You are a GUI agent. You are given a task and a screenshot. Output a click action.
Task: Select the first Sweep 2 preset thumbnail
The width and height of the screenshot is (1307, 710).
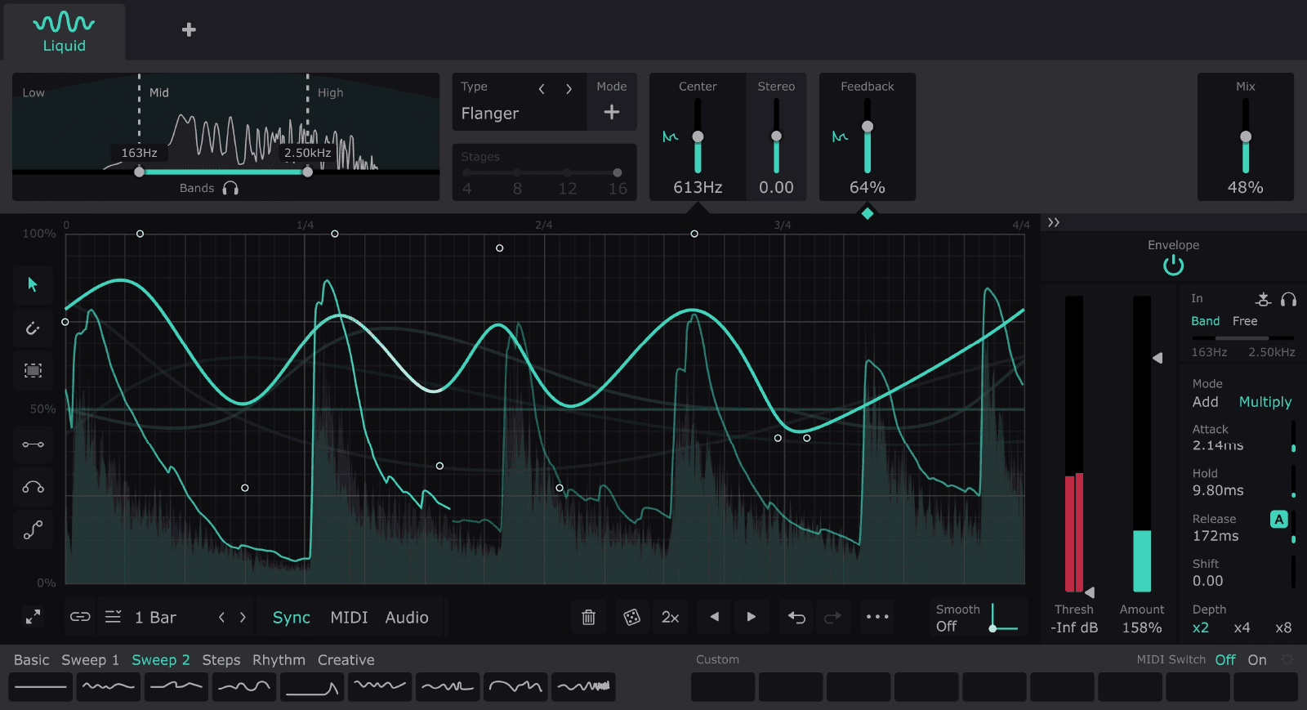40,687
